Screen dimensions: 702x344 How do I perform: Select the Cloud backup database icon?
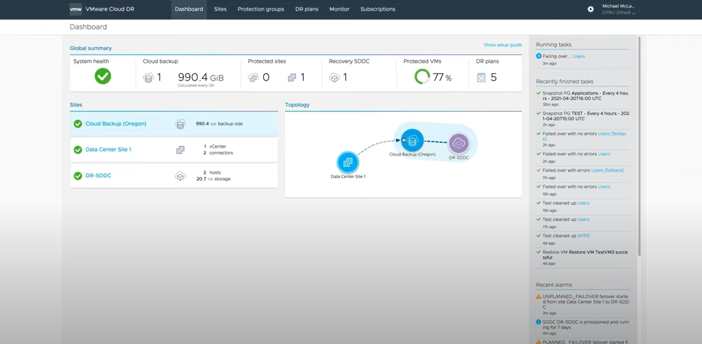148,77
